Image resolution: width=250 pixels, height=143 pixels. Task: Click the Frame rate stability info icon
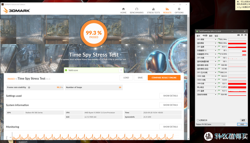29,87
